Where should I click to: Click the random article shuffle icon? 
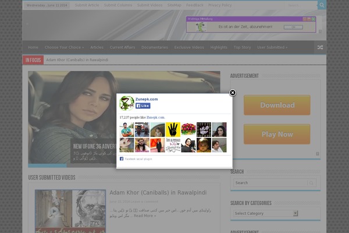point(320,47)
